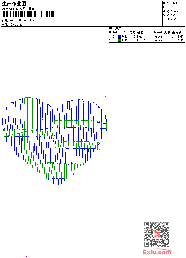Viewport: 186px width, 258px height.
Task: Click the Blue color swatch
Action: pos(119,36)
